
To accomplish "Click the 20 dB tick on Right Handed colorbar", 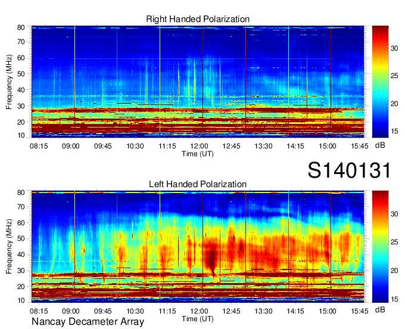I will click(394, 104).
